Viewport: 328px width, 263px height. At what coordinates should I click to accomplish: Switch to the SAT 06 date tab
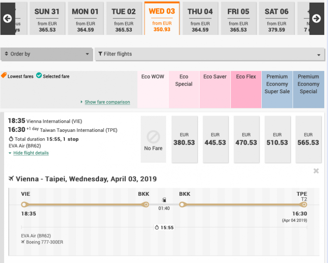click(x=276, y=18)
